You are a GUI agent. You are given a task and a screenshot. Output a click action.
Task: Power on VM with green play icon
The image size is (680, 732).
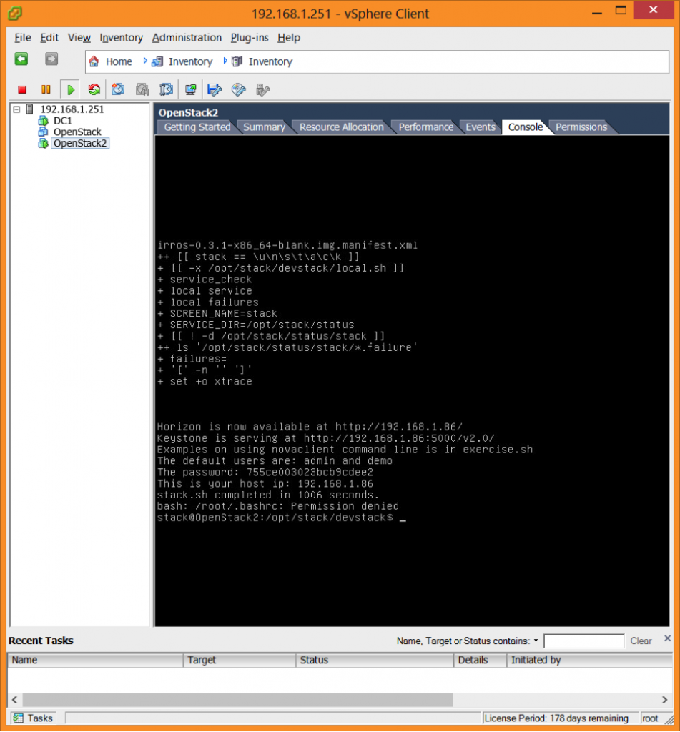pyautogui.click(x=71, y=89)
